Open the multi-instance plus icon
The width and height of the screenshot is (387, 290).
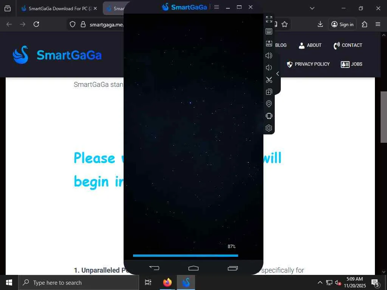tap(269, 92)
